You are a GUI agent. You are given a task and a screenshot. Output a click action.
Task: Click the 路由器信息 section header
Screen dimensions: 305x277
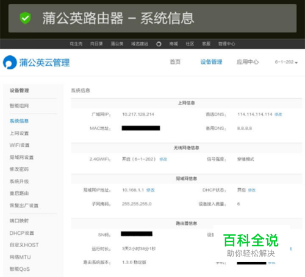click(x=187, y=223)
